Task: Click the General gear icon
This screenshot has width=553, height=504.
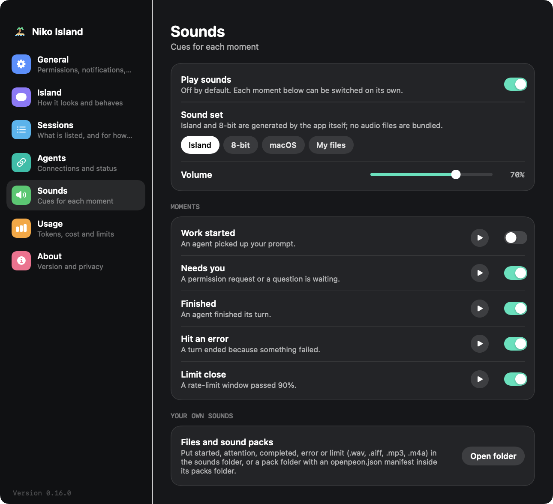Action: click(x=21, y=64)
